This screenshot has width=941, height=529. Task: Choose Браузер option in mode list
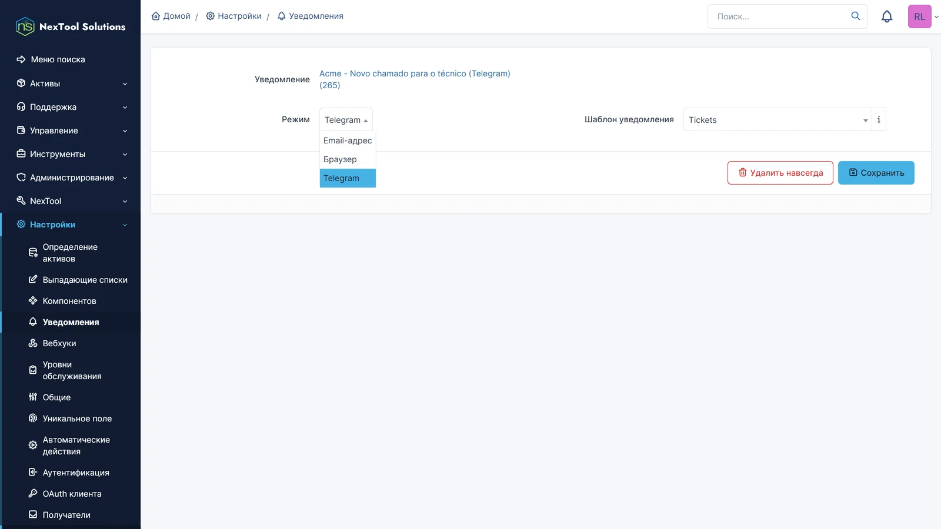click(348, 159)
